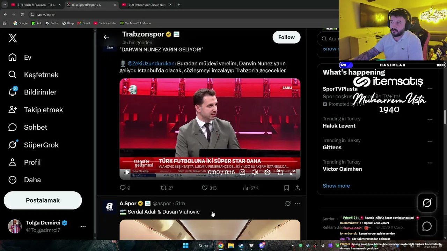The image size is (447, 251).
Task: Open A Spor avatar on Serdal Adalı post
Action: point(110,207)
